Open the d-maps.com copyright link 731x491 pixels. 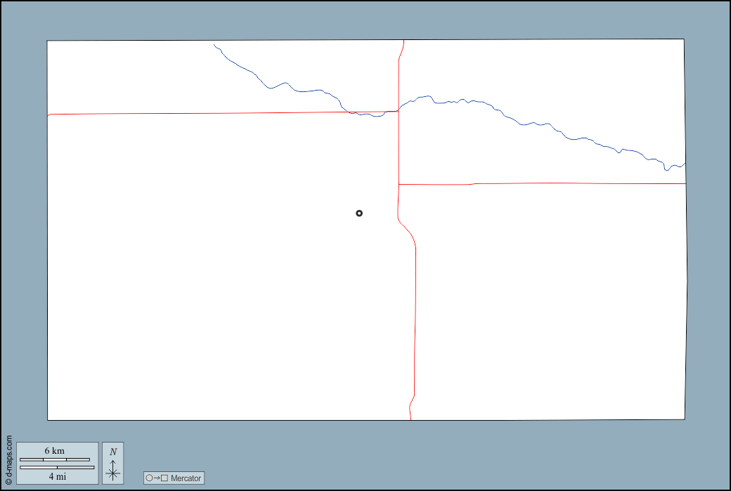click(8, 460)
